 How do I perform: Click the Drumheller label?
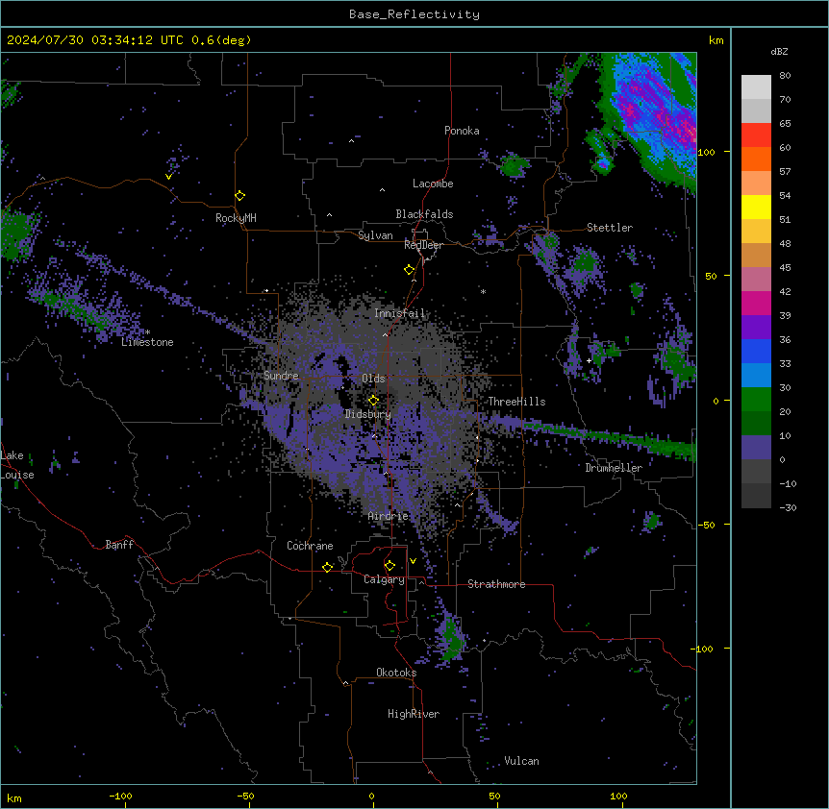[614, 468]
